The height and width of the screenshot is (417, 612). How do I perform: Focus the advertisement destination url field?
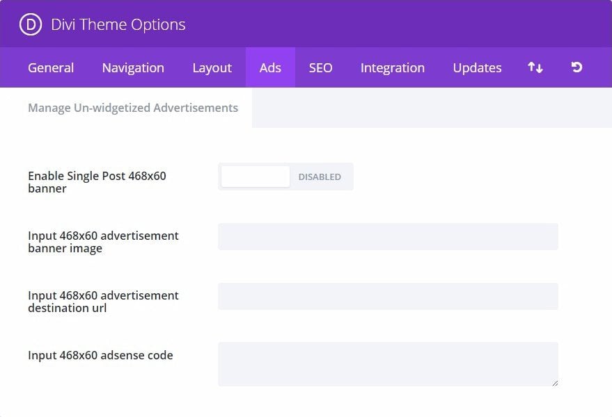388,297
